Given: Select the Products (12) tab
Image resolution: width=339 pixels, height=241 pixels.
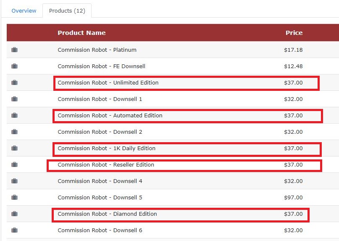Looking at the screenshot, I should coord(67,11).
